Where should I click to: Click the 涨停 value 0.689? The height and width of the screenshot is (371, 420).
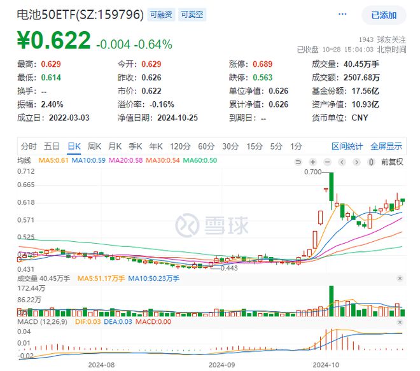(x=262, y=64)
